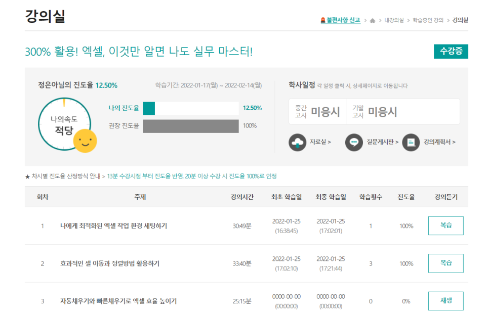Image resolution: width=489 pixels, height=316 pixels.
Task: Click first study date 2022-01-25 (16:38:45)
Action: [287, 226]
